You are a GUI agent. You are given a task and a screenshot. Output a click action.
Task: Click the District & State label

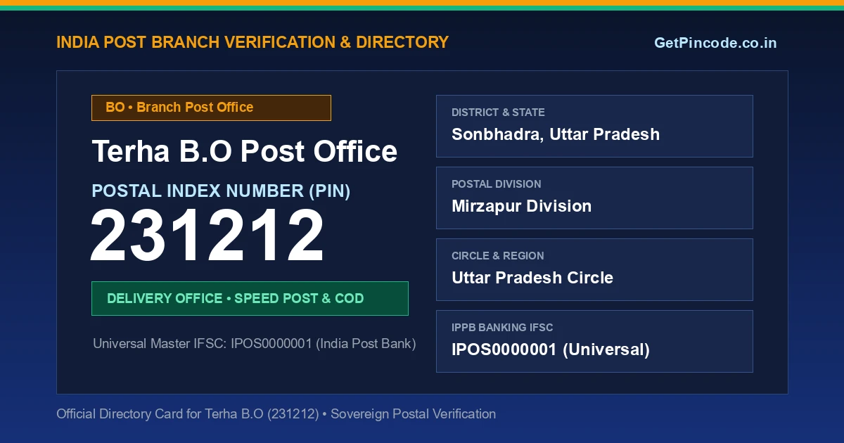[x=498, y=113]
